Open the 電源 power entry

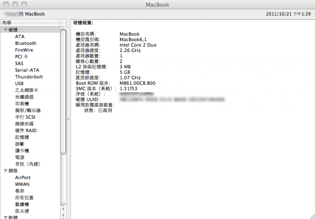pos(20,157)
